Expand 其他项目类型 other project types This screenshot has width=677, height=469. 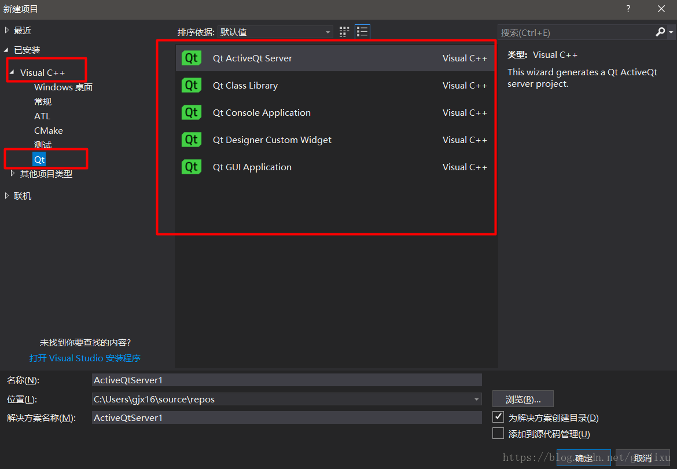click(13, 174)
